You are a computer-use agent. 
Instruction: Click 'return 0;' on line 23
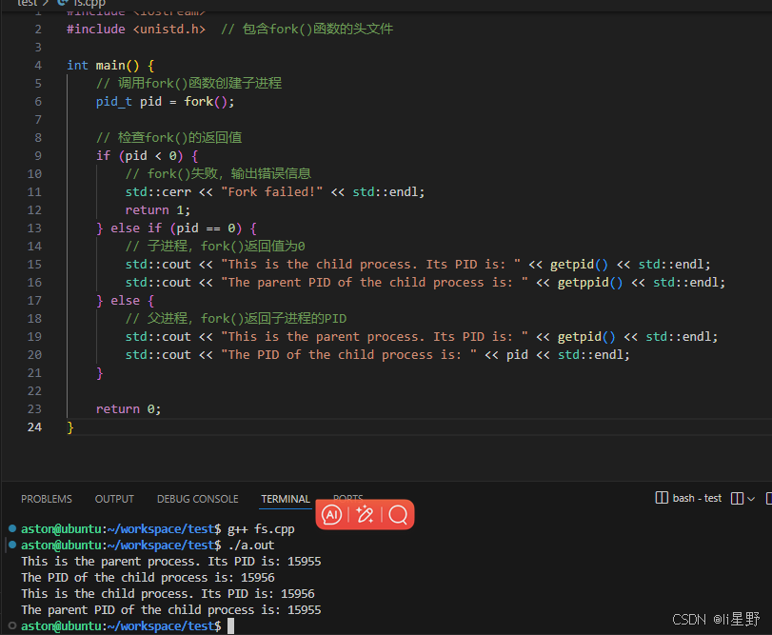129,409
